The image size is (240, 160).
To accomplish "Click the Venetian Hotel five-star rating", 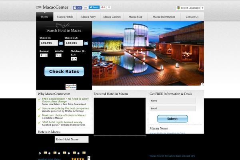I will [x=78, y=159].
